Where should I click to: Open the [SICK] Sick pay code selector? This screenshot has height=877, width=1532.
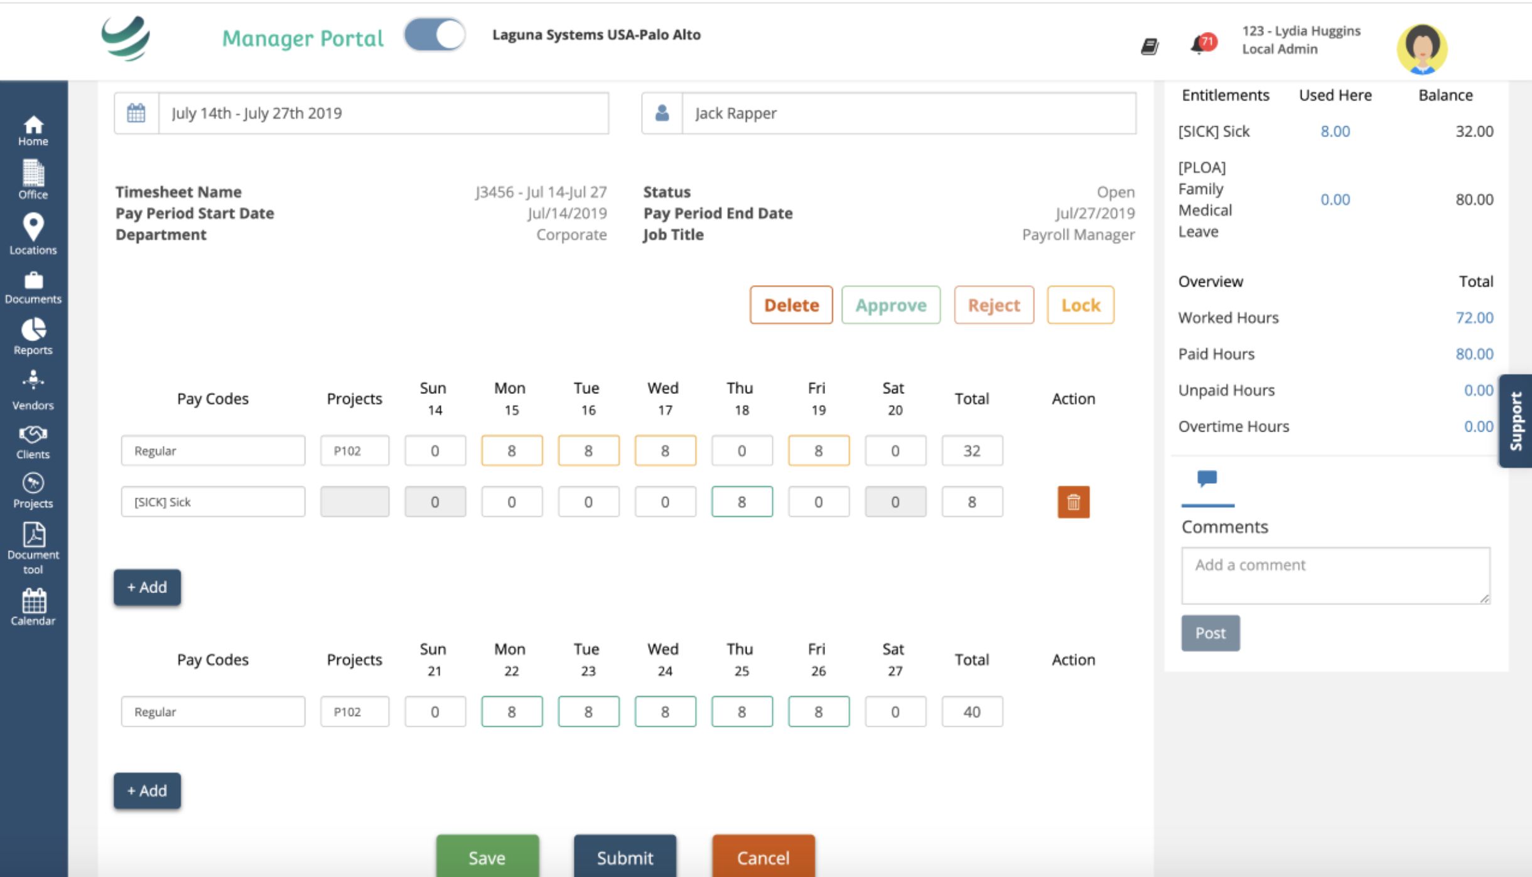click(x=213, y=502)
